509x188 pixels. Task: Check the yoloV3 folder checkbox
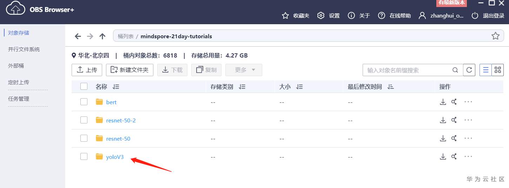click(84, 156)
